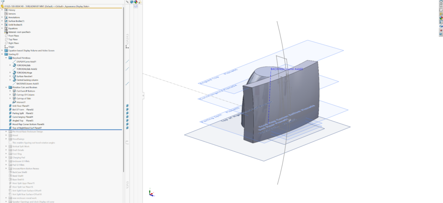Toggle visibility of Top of NightStand Surf Plane07

pyautogui.click(x=128, y=128)
